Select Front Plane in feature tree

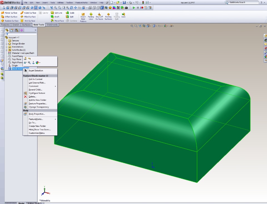tap(17, 56)
